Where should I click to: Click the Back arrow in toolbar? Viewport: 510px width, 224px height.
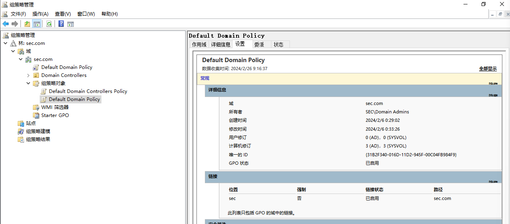tap(6, 24)
